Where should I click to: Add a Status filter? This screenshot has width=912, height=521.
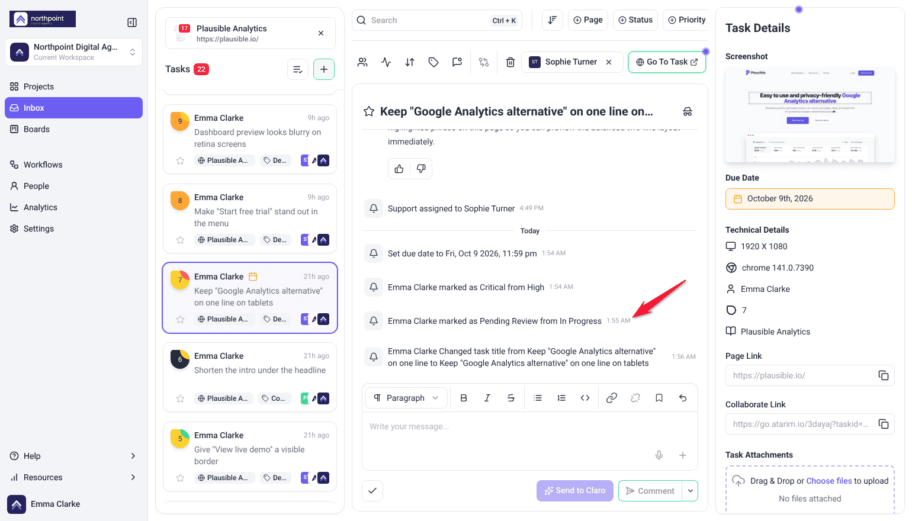click(635, 20)
